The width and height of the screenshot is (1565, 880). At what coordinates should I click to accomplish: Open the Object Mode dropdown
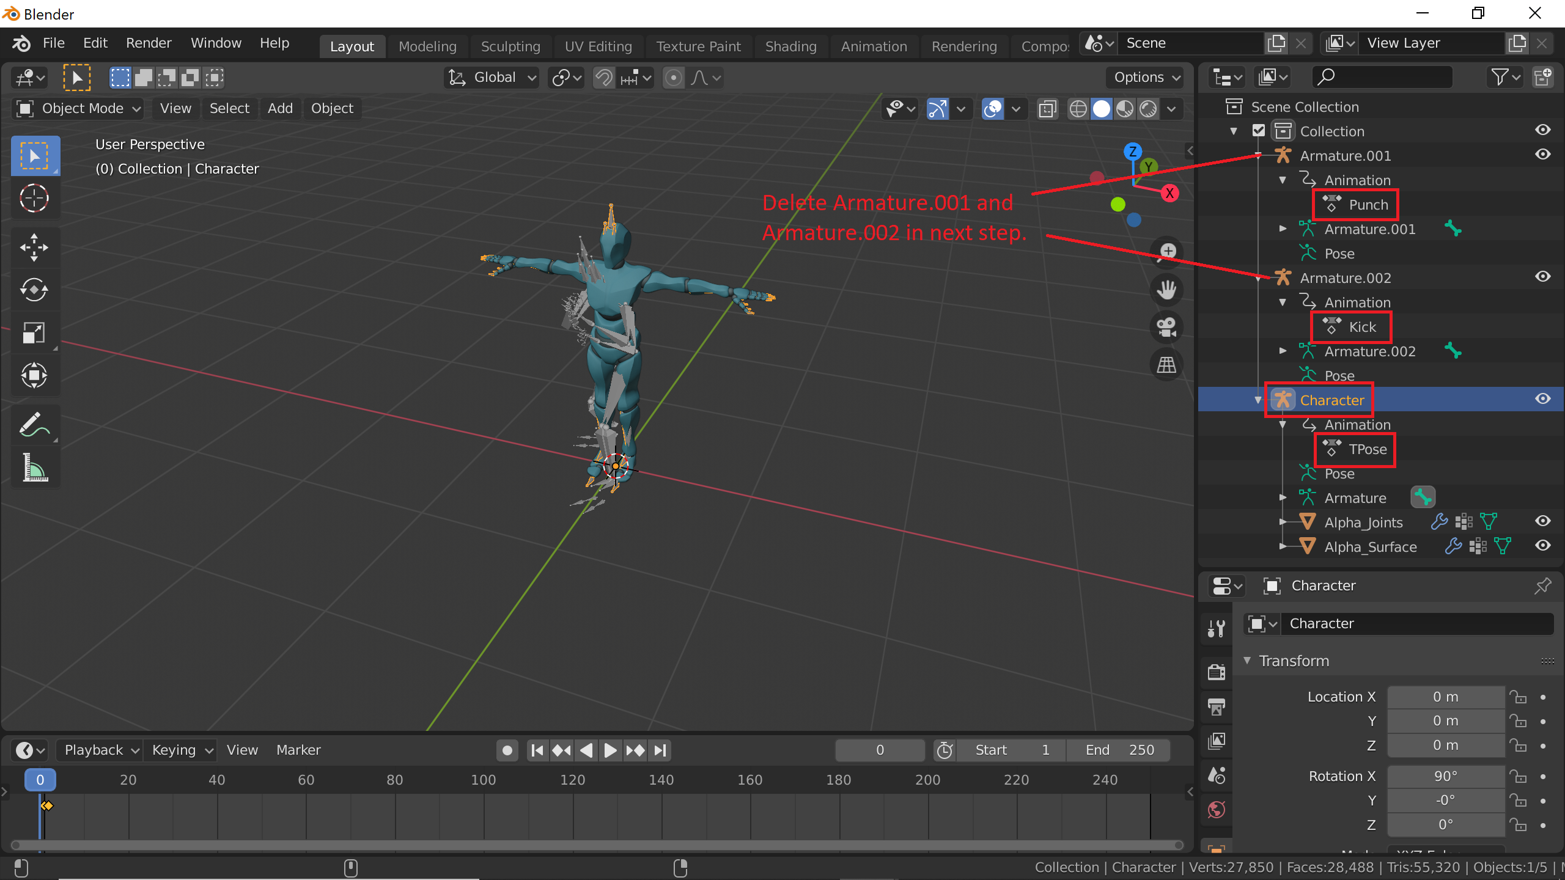[78, 109]
